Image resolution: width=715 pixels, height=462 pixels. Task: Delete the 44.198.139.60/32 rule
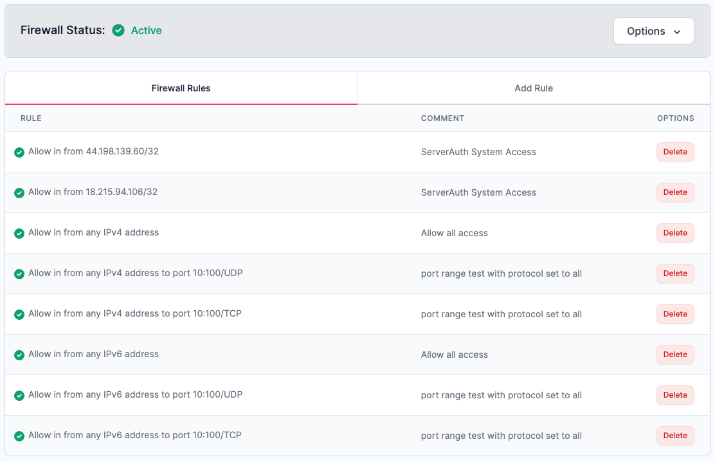(x=675, y=152)
